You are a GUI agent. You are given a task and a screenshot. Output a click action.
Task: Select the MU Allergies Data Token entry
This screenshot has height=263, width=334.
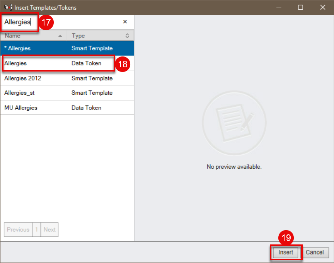pyautogui.click(x=67, y=108)
